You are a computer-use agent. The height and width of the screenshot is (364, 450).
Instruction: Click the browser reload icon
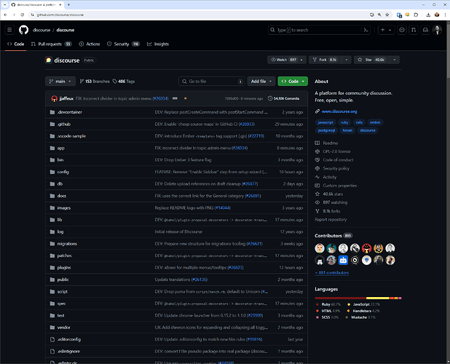tap(22, 15)
